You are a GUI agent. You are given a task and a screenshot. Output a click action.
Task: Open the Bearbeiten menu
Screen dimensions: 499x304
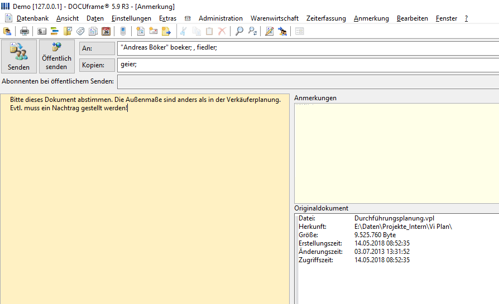coord(412,18)
